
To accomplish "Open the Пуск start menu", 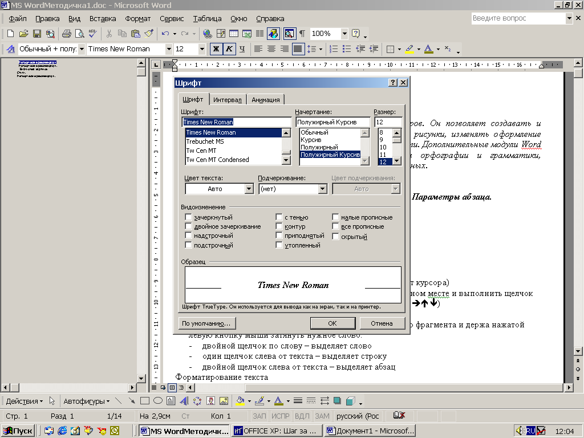I will point(18,431).
